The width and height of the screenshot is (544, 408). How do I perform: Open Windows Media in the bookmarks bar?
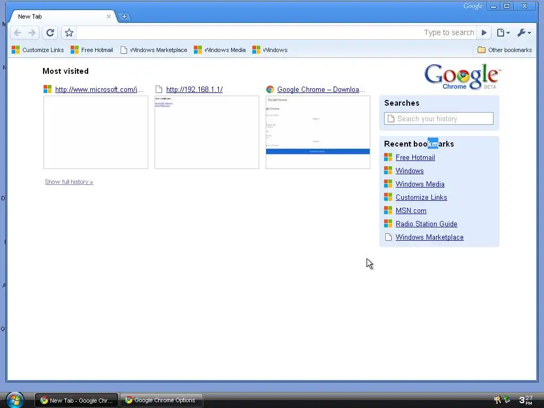[219, 50]
